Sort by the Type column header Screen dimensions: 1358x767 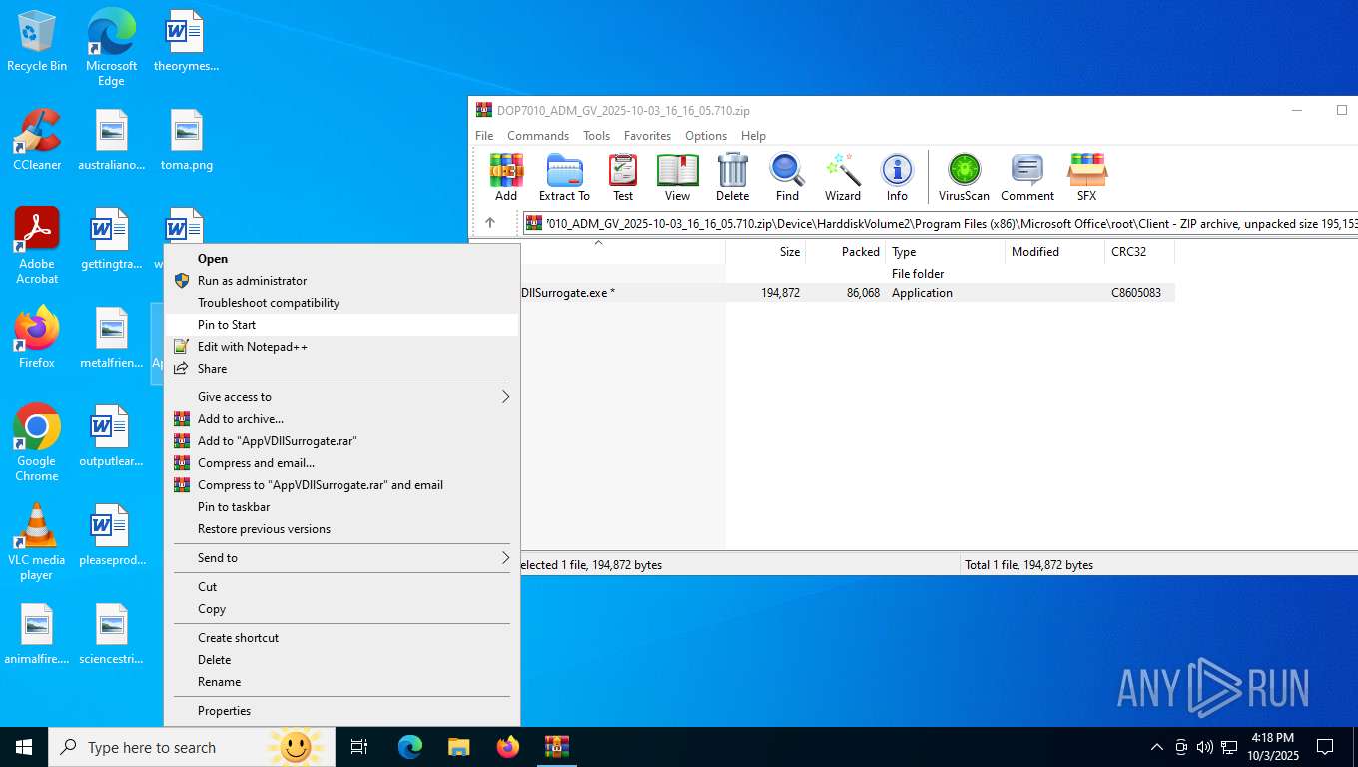(x=945, y=252)
